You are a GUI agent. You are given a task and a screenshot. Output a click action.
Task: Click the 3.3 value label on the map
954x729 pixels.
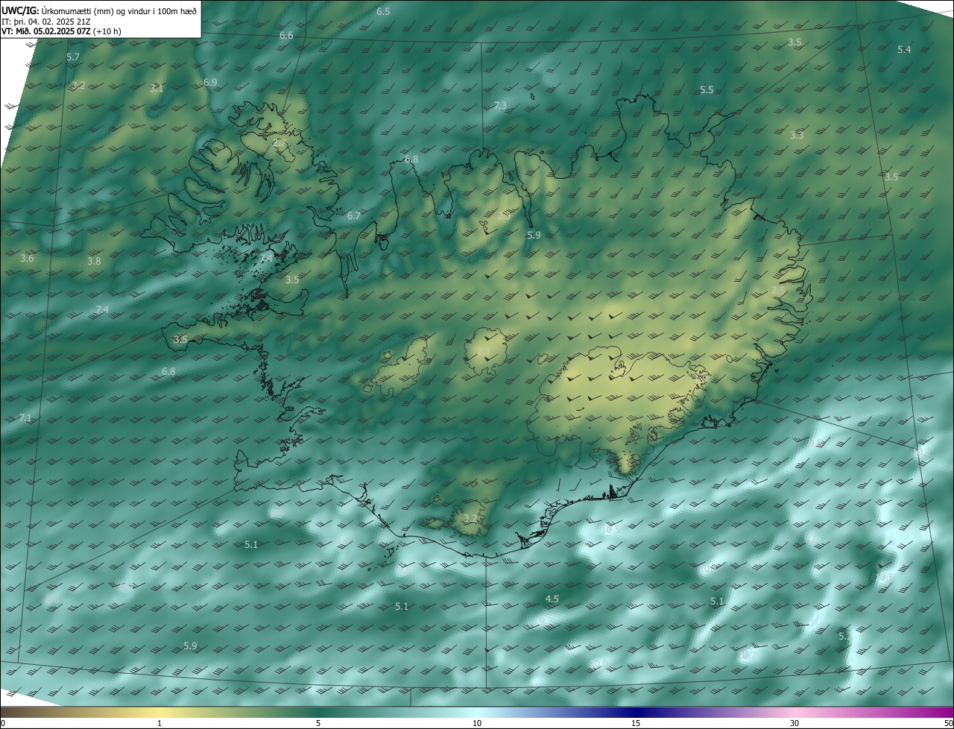(797, 135)
